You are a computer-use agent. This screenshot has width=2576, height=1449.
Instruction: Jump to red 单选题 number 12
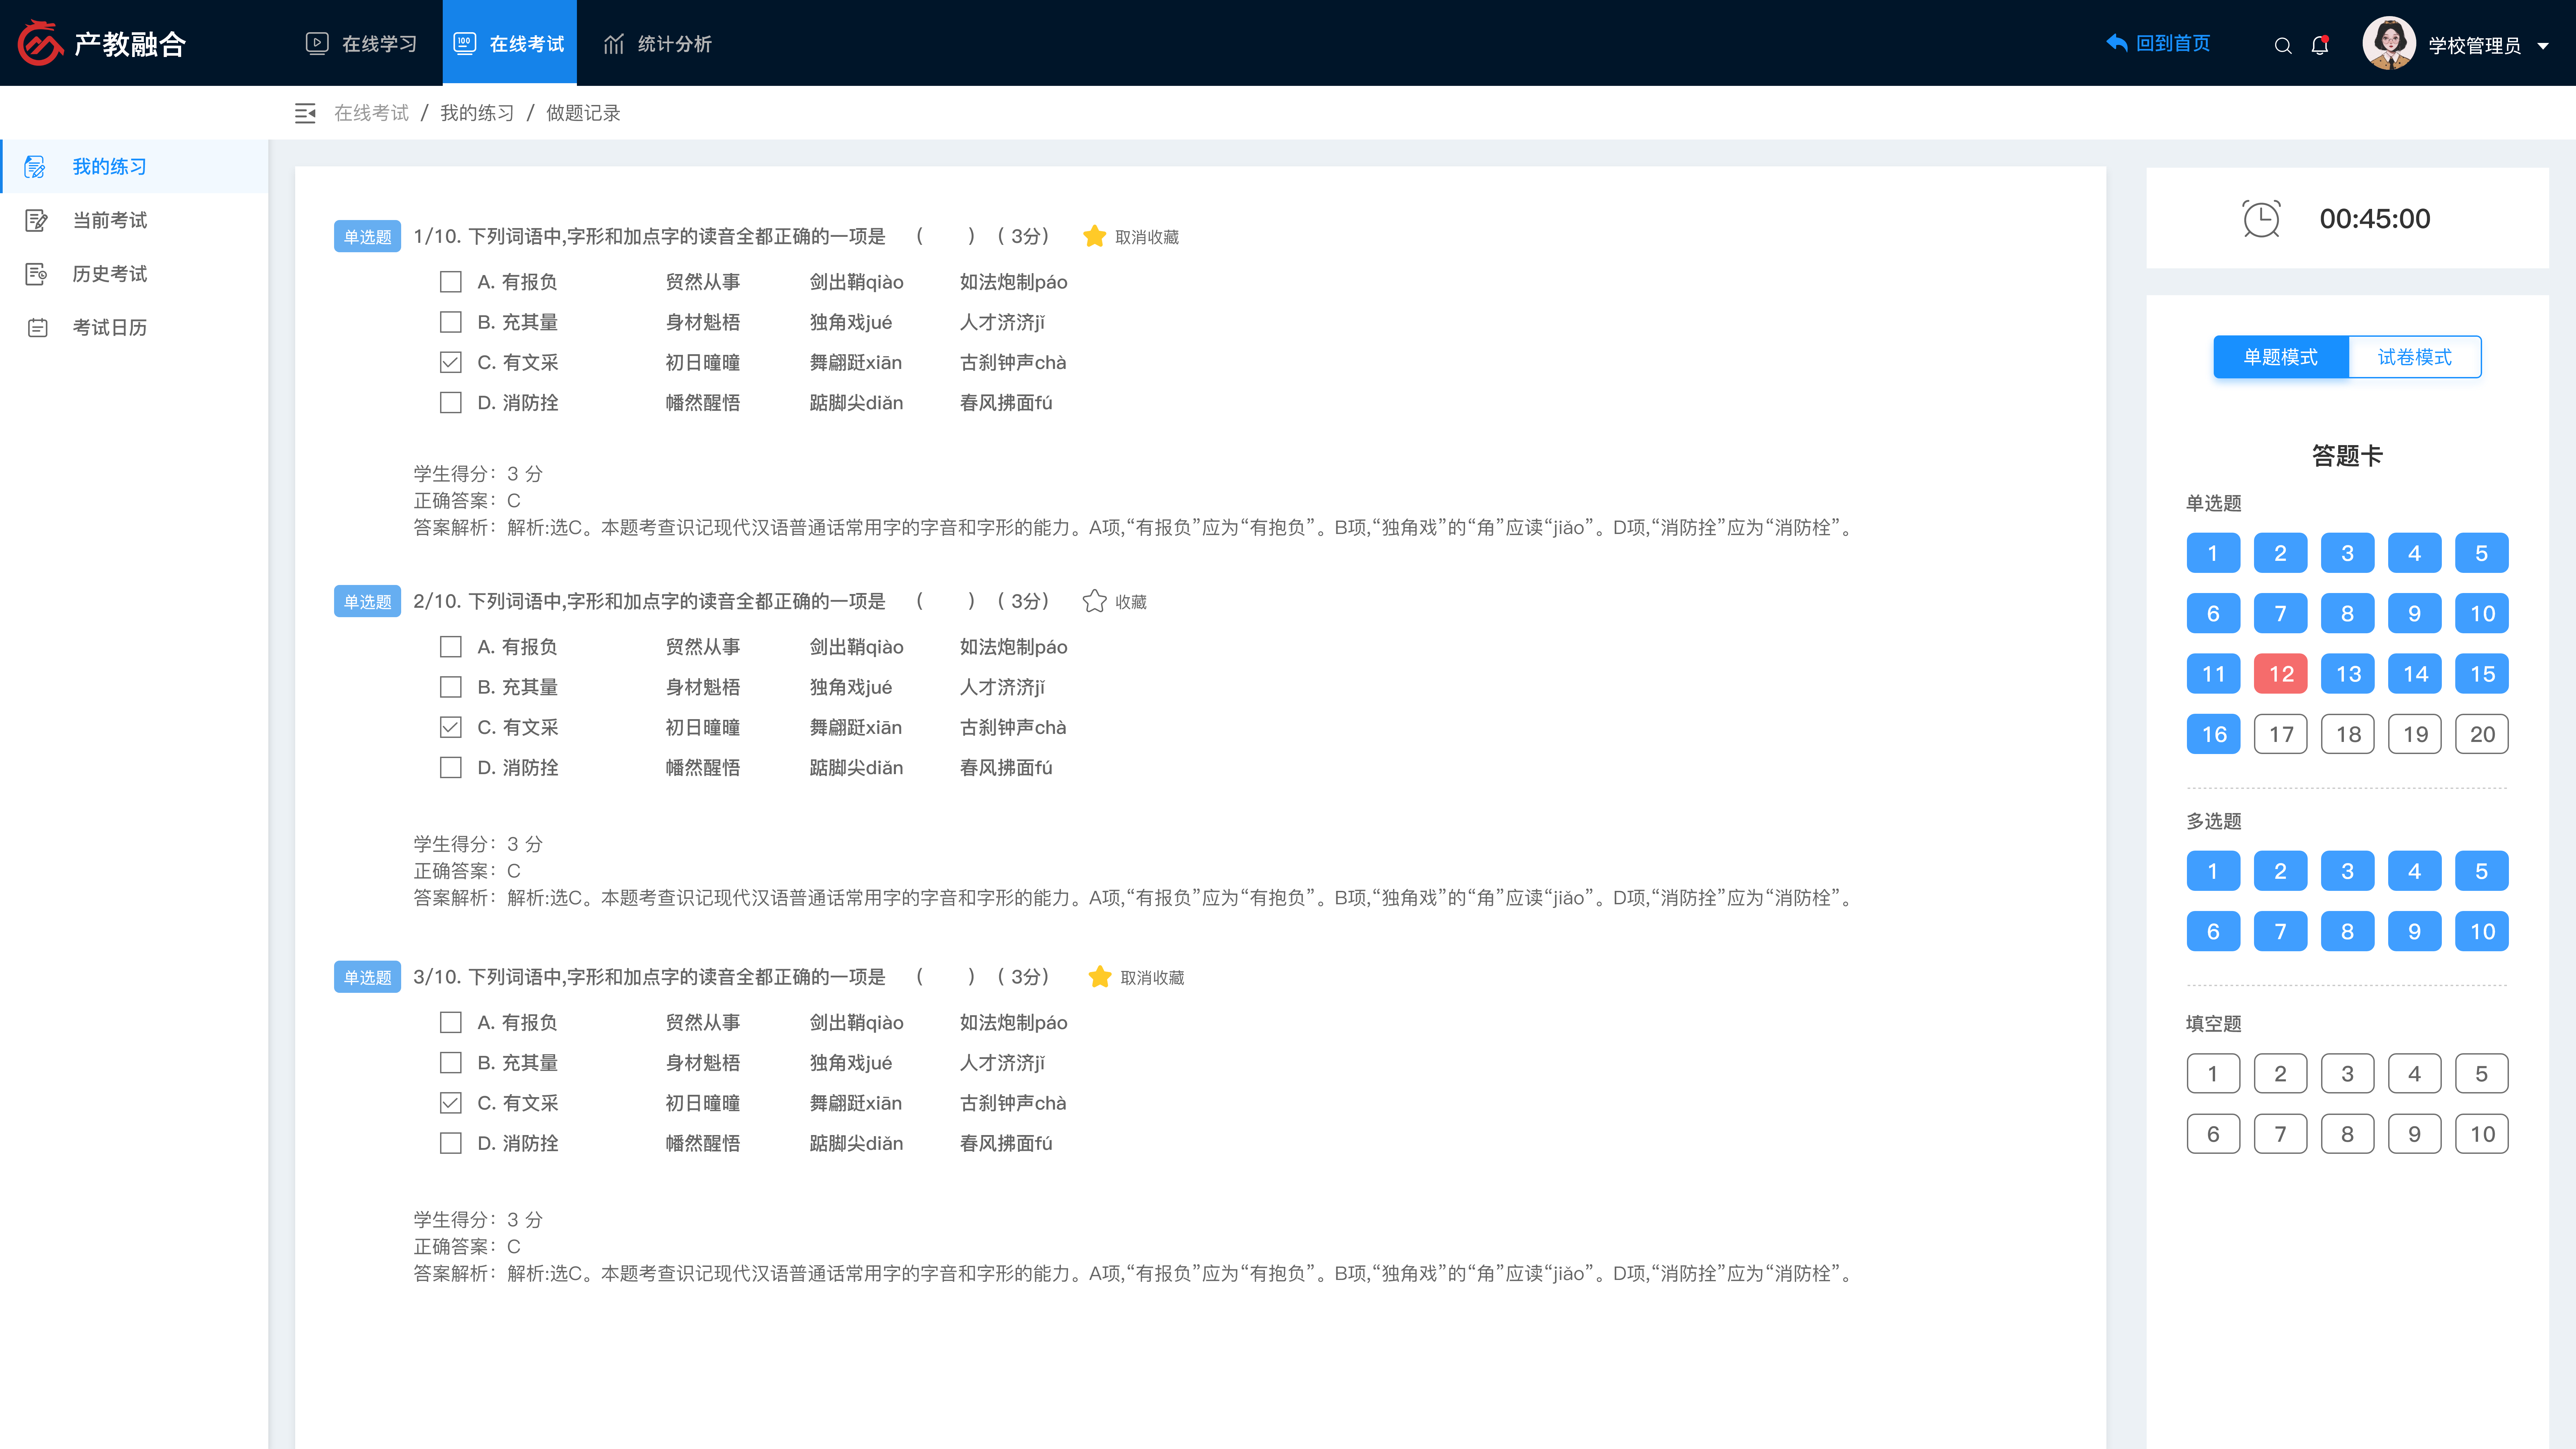click(x=2280, y=674)
